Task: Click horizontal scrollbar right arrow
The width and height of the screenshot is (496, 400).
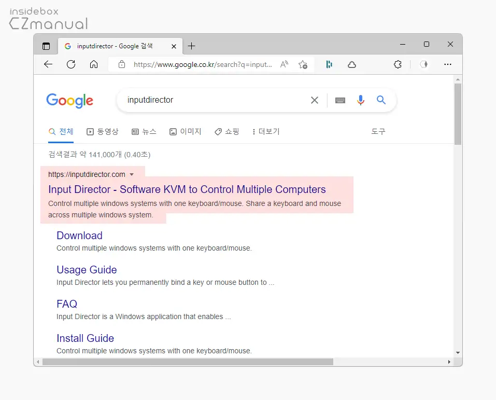Action: 449,362
